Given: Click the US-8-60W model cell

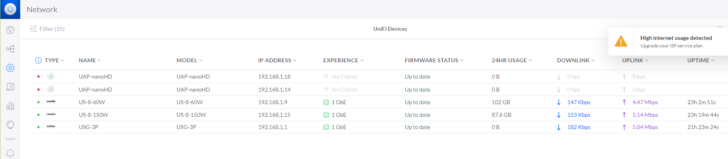Looking at the screenshot, I should click(x=190, y=102).
